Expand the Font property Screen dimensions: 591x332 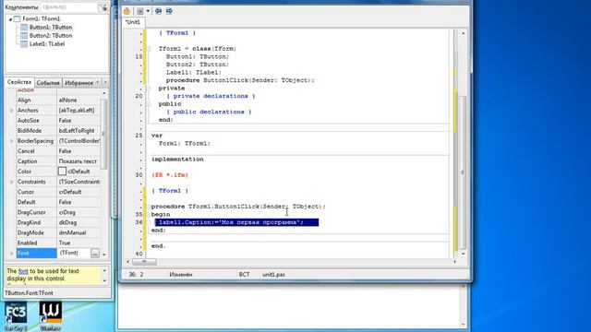point(11,254)
